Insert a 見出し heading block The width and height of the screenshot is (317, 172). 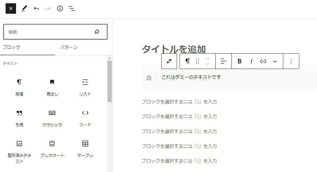(52, 88)
